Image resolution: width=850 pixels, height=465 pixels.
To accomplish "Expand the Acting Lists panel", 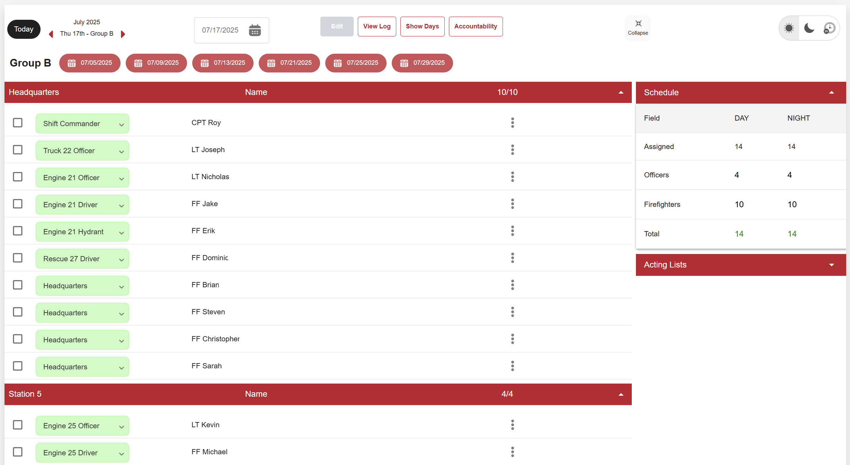I will (x=831, y=265).
